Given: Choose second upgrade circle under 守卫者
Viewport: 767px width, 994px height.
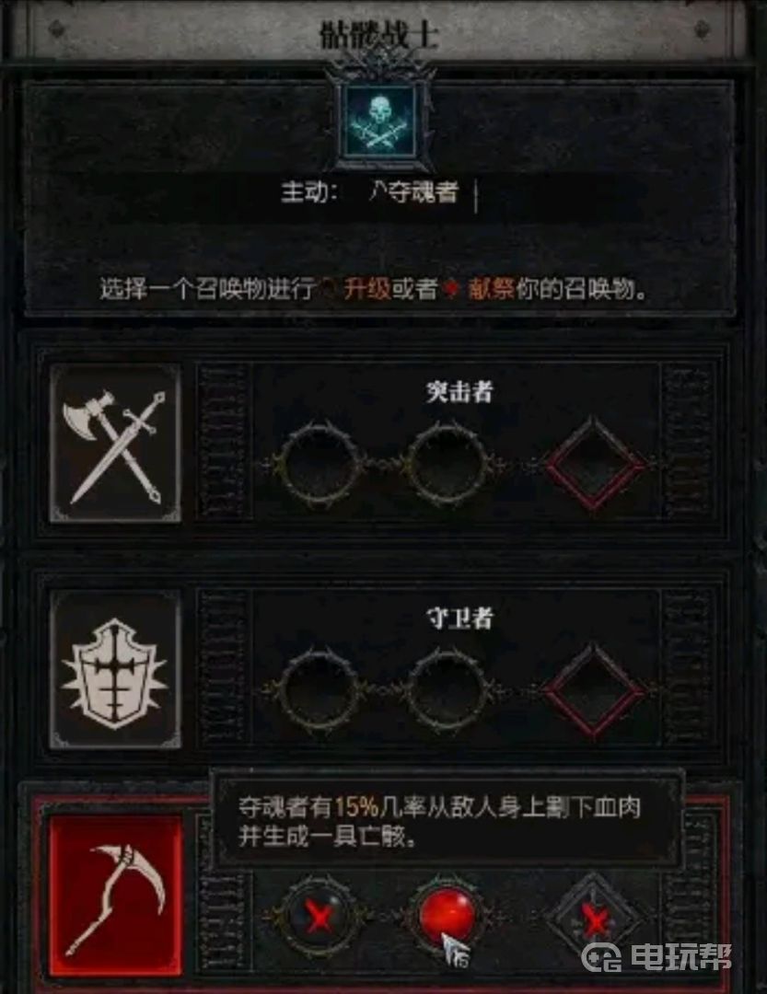Looking at the screenshot, I should (447, 690).
